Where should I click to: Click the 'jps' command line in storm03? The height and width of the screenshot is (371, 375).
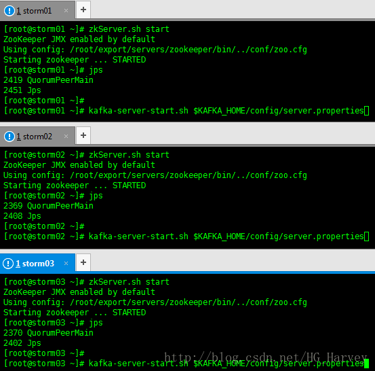tap(54, 323)
